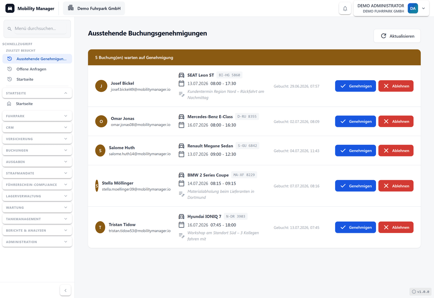The width and height of the screenshot is (434, 298).
Task: Click the note icon beside Materialabholung note
Action: (181, 194)
